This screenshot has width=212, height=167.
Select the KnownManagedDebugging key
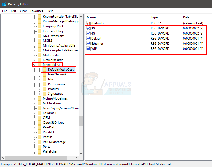coord(61,21)
